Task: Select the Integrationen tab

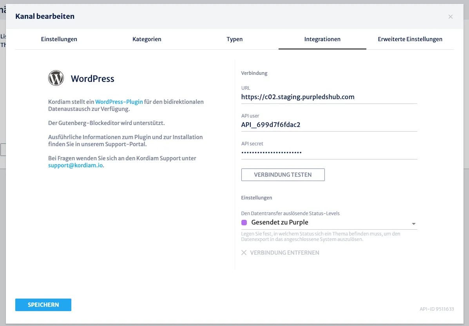Action: (322, 39)
